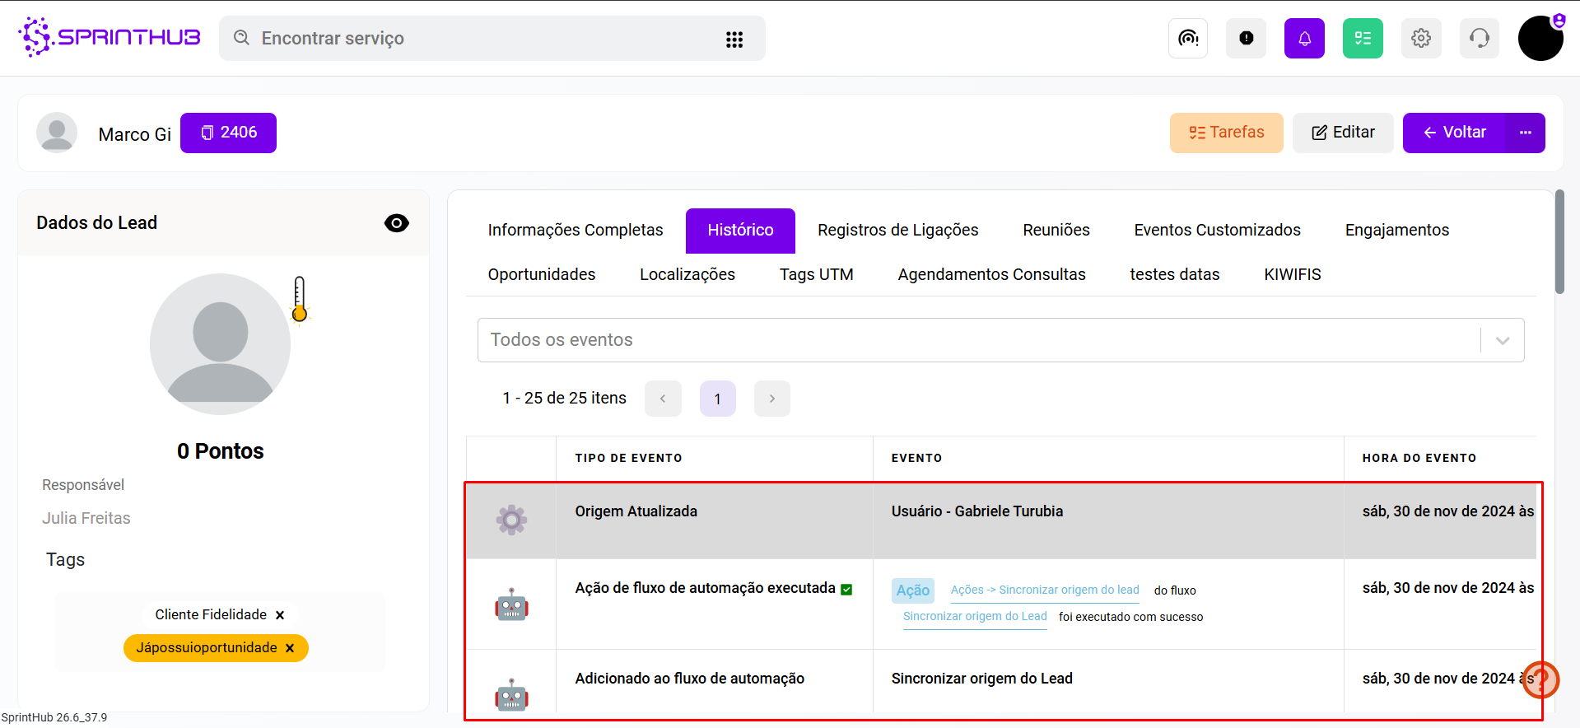Open the alert exclamation icon
The image size is (1580, 728).
click(1246, 38)
